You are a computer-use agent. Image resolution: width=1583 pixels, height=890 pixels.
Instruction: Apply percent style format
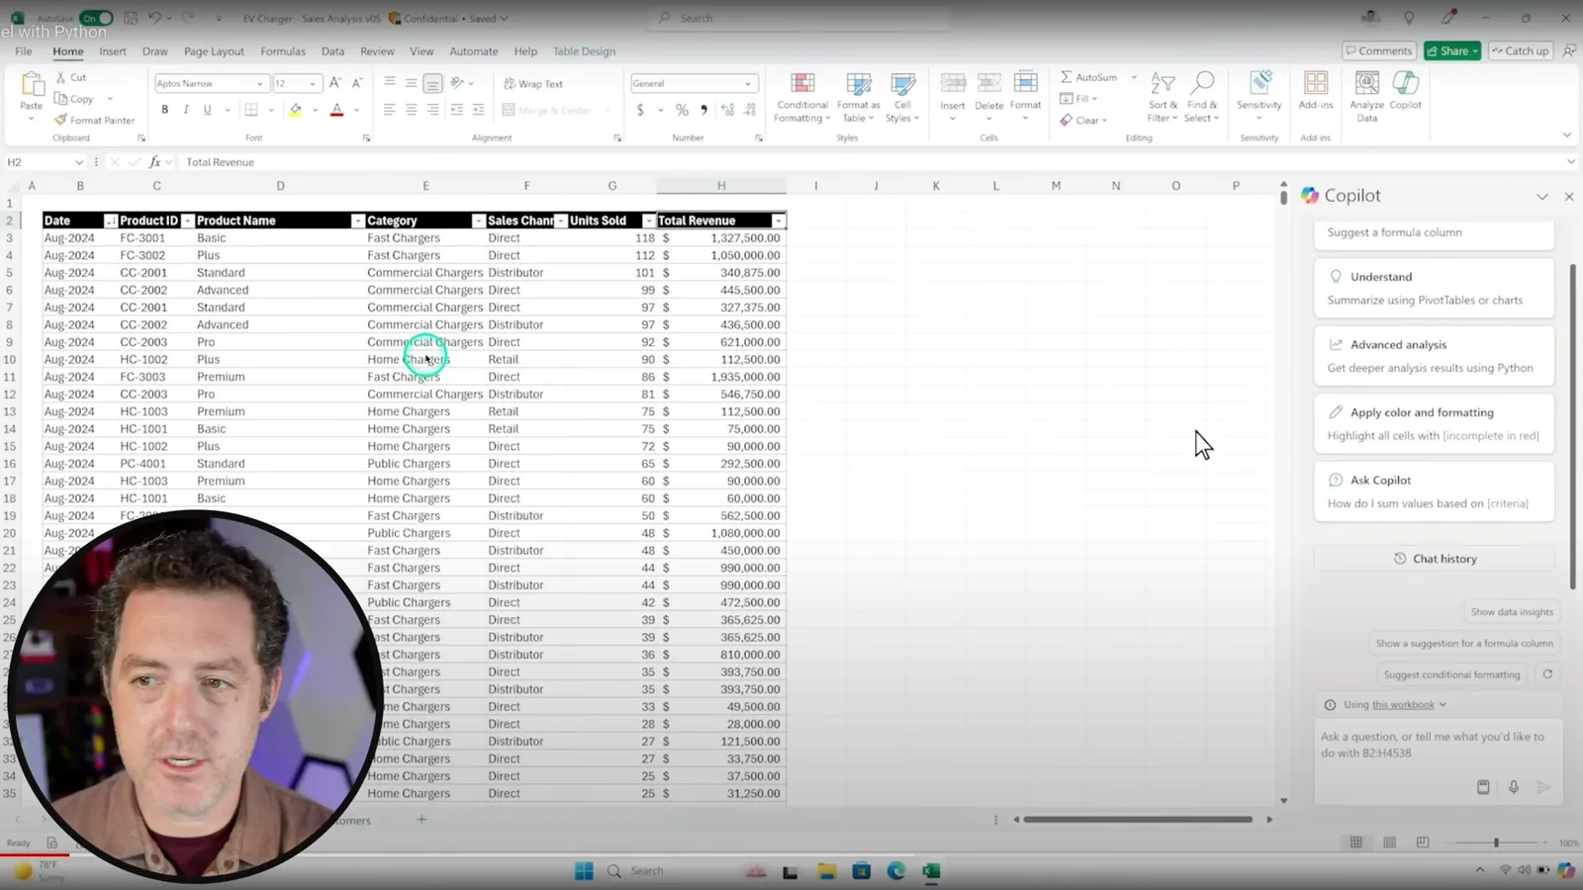pos(682,110)
